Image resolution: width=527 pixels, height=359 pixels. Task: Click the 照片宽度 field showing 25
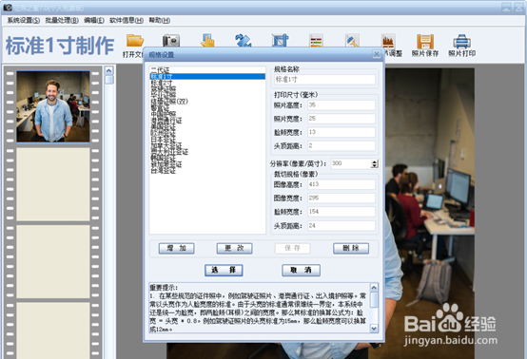342,119
